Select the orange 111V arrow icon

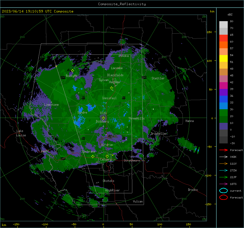pyautogui.click(x=223, y=163)
